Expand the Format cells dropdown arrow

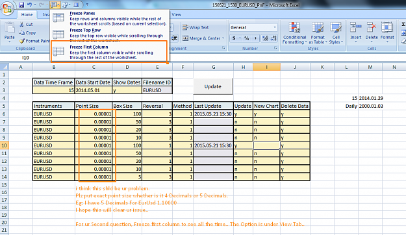click(387, 42)
